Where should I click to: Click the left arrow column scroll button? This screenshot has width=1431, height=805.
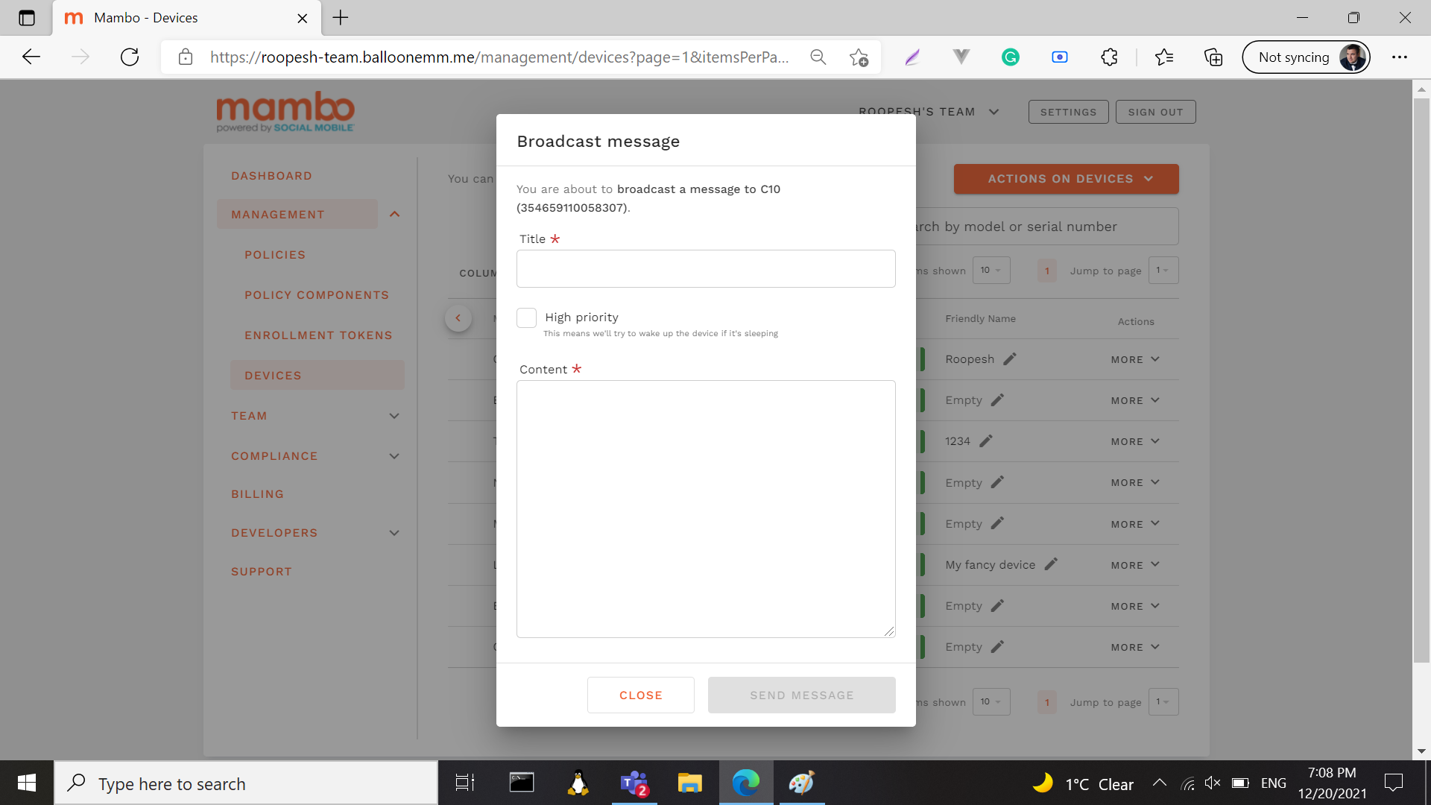(458, 318)
